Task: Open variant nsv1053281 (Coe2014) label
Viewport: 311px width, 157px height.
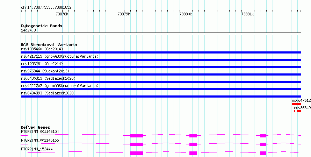Action: pyautogui.click(x=42, y=64)
